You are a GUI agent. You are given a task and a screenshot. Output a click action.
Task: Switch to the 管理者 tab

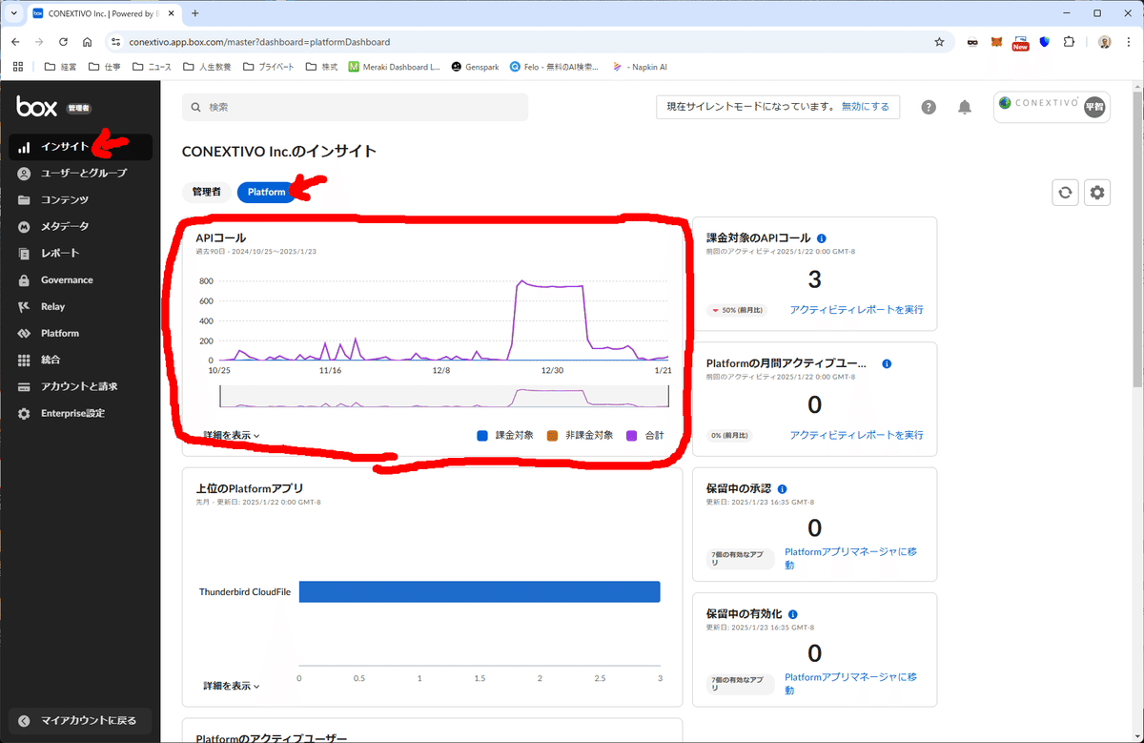coord(207,192)
